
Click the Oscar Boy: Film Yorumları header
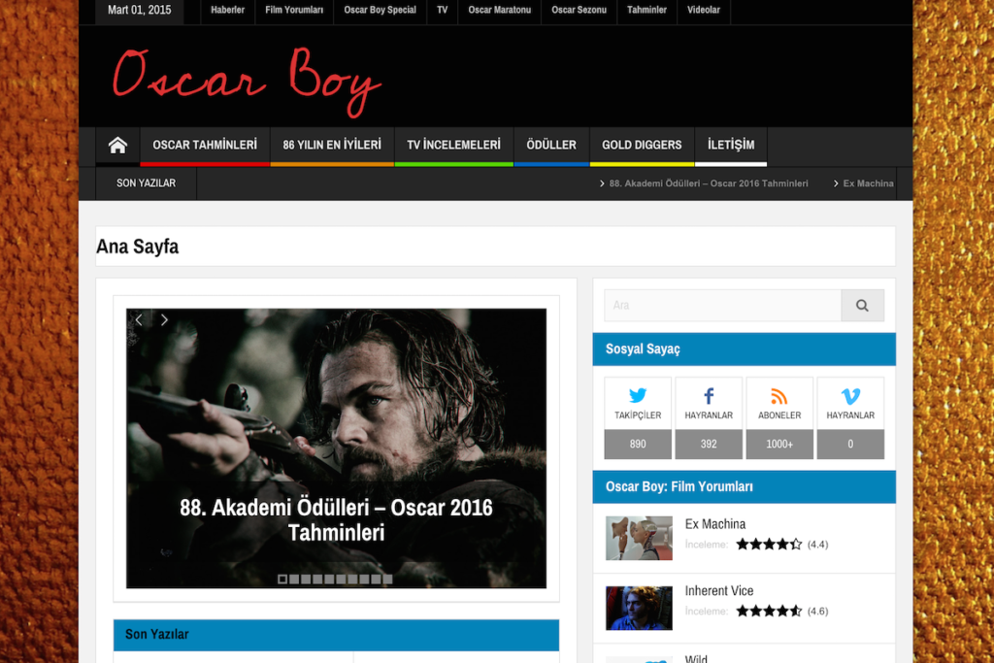745,486
